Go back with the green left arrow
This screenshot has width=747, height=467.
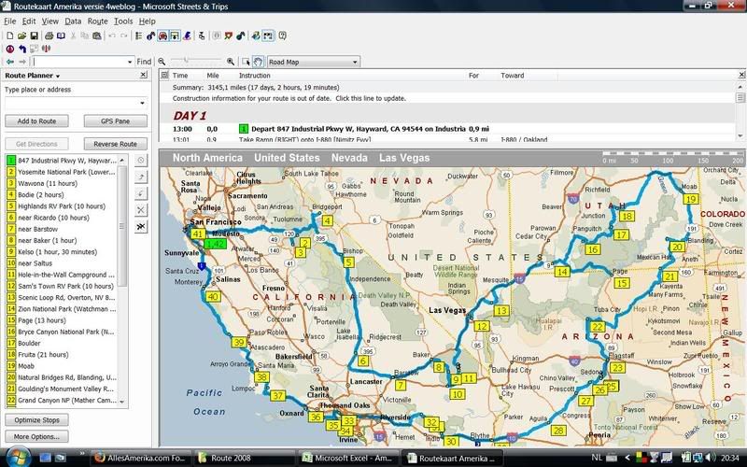click(x=10, y=62)
